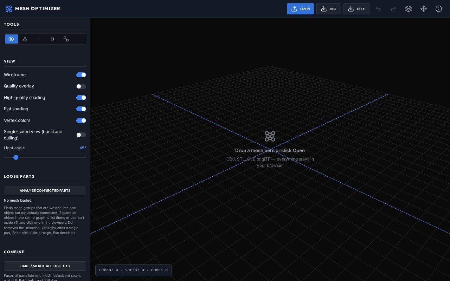Click the Faces Verts Open status readout
450x281 pixels.
pos(134,270)
